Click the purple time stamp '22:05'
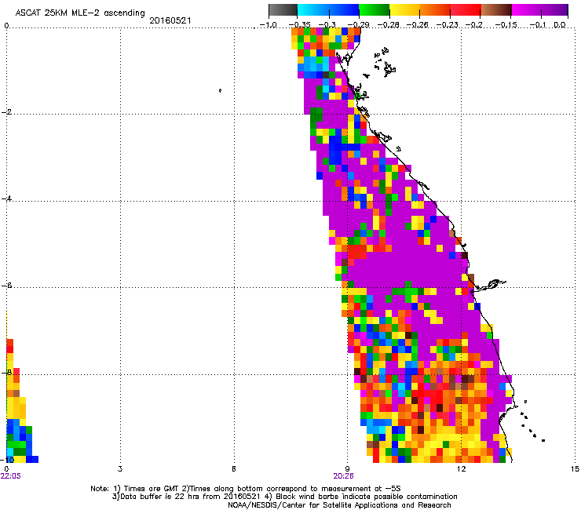Viewport: 581px width, 510px height. coord(11,476)
